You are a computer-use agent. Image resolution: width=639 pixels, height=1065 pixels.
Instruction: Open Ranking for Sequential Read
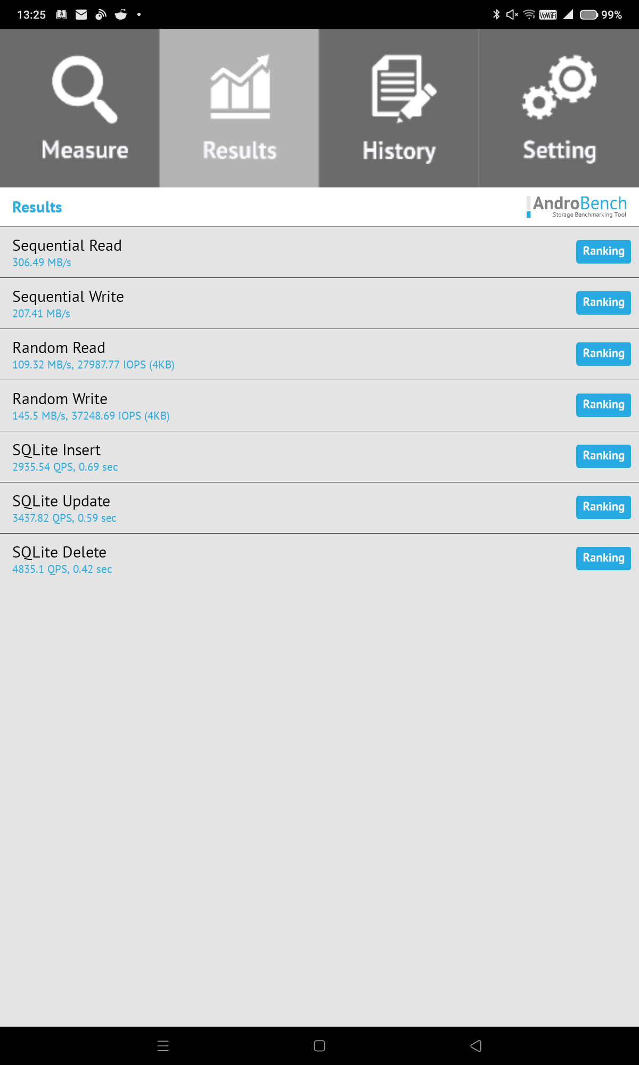pyautogui.click(x=603, y=251)
